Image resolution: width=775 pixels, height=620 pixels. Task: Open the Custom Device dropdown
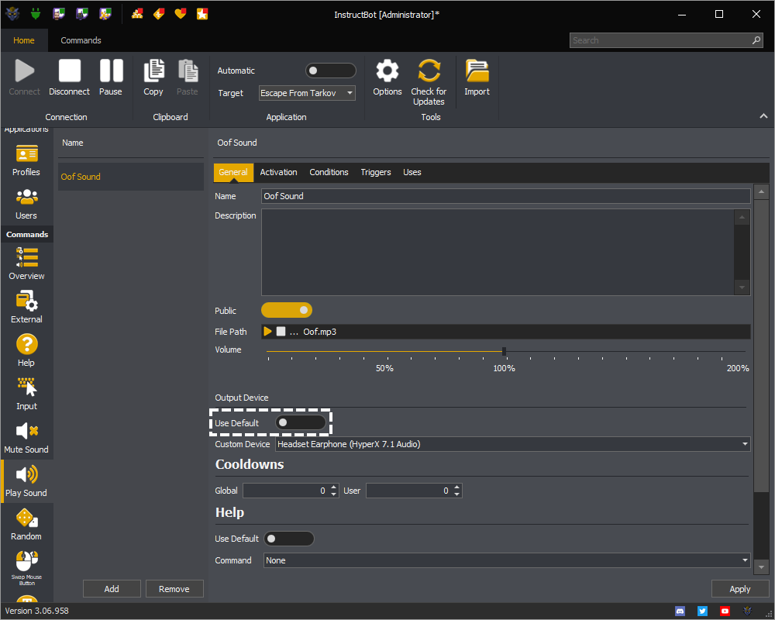(x=512, y=444)
